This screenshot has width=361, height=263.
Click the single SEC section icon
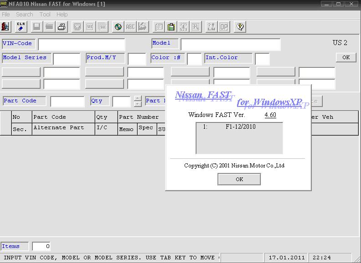[x=90, y=27]
